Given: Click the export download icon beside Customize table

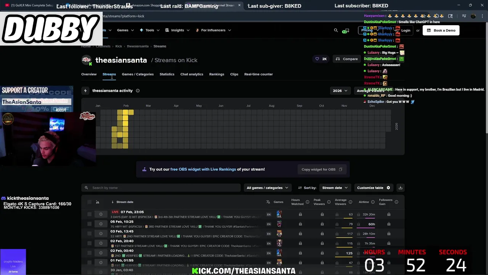Looking at the screenshot, I should pyautogui.click(x=400, y=188).
